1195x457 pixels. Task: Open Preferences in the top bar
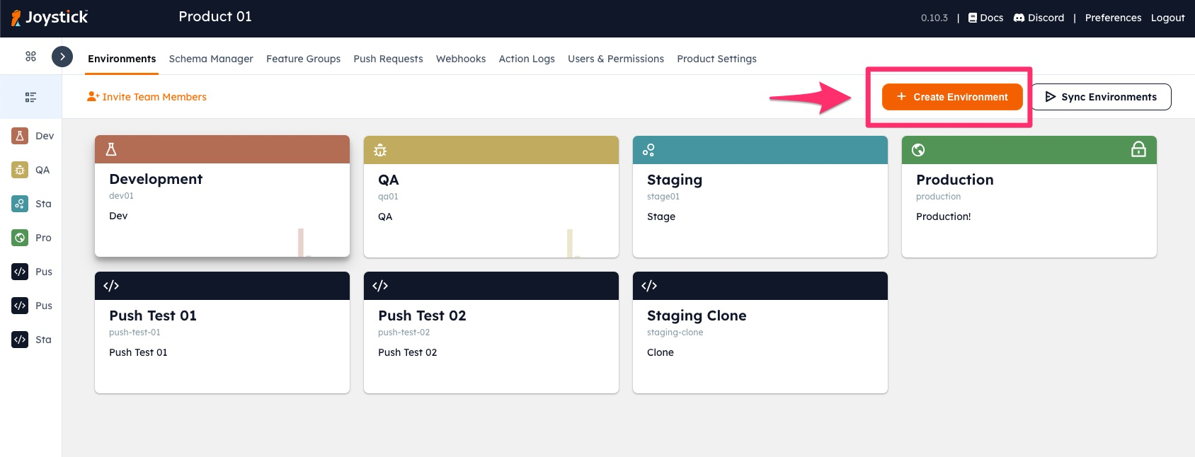(1113, 18)
